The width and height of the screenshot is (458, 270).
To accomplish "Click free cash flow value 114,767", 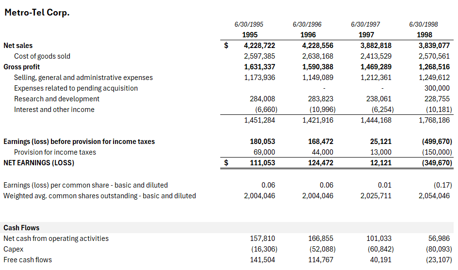I will pyautogui.click(x=320, y=260).
